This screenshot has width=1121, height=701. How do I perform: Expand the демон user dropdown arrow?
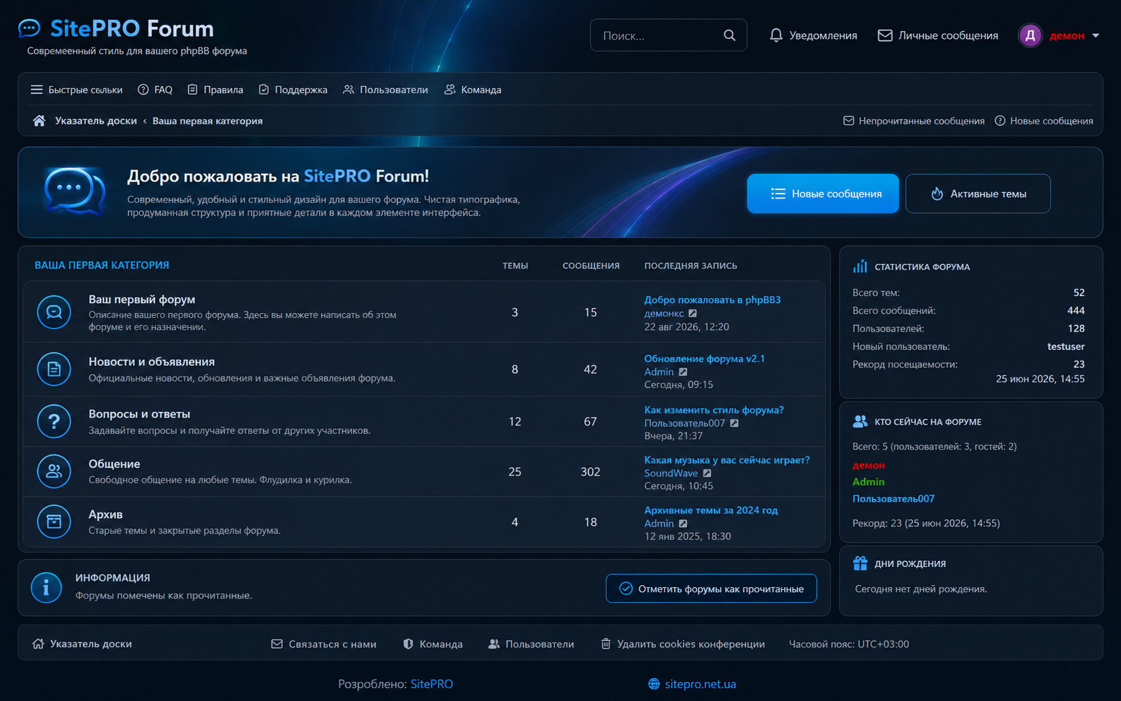point(1096,35)
